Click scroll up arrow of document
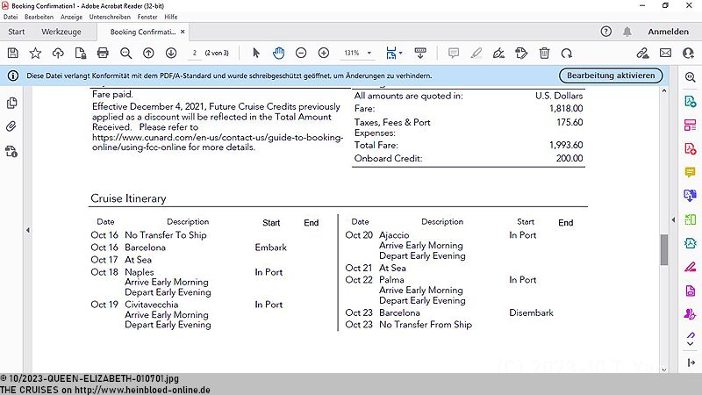The height and width of the screenshot is (395, 702). click(664, 91)
